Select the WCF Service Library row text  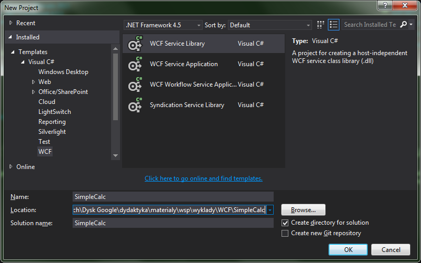pyautogui.click(x=177, y=44)
